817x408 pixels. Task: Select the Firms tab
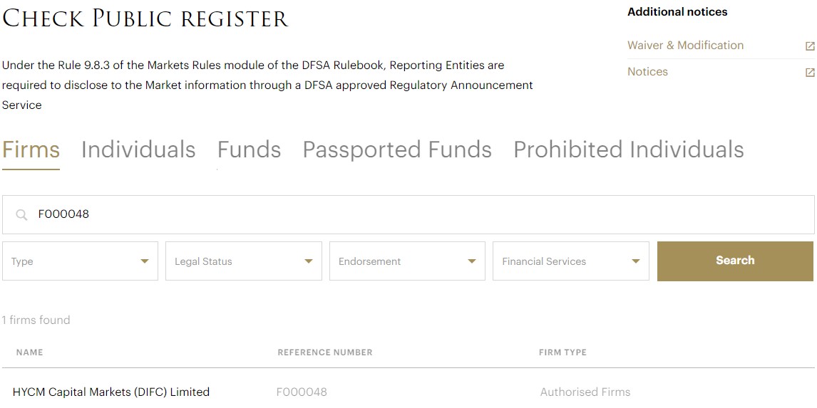(x=31, y=150)
